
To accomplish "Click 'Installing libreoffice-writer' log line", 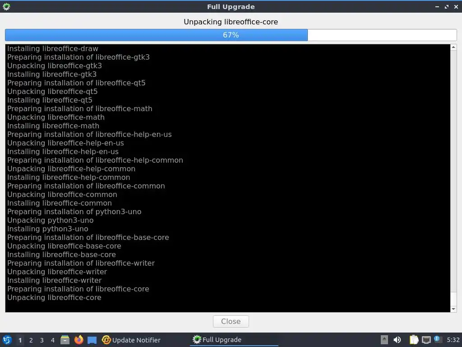I will (x=55, y=280).
